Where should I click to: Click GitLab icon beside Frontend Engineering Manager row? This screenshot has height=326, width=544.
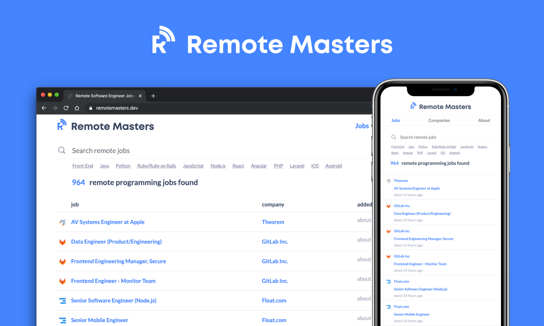click(63, 262)
